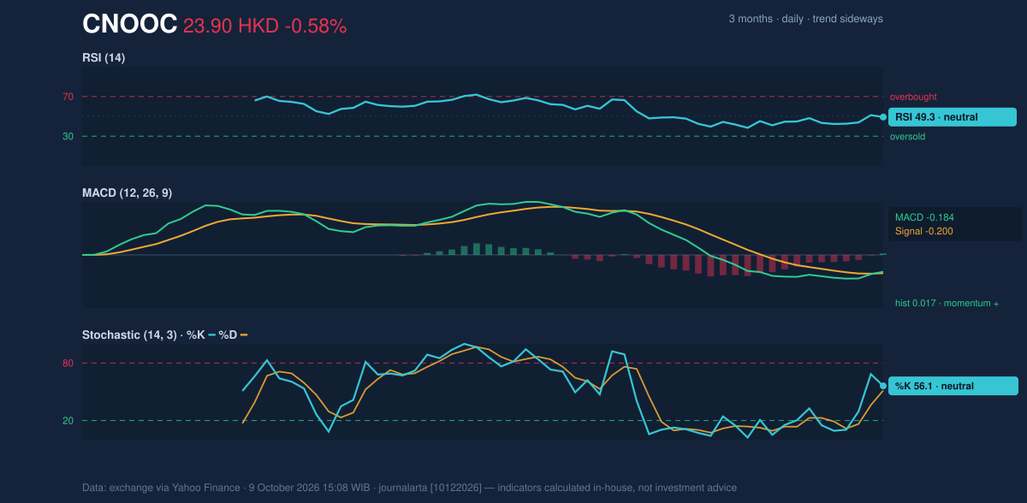The height and width of the screenshot is (503, 1027).
Task: Click the 'overbought' label
Action: pos(913,98)
